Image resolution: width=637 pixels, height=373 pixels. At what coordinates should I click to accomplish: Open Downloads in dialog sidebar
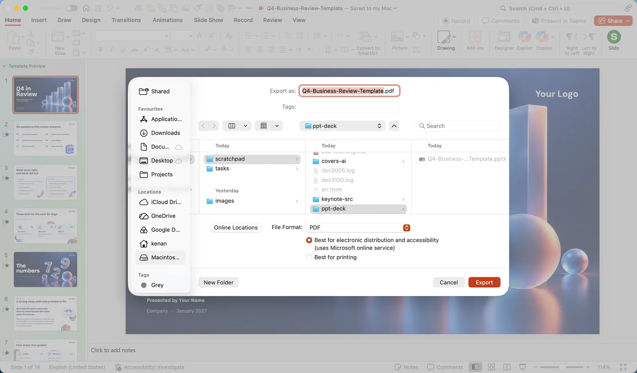160,133
